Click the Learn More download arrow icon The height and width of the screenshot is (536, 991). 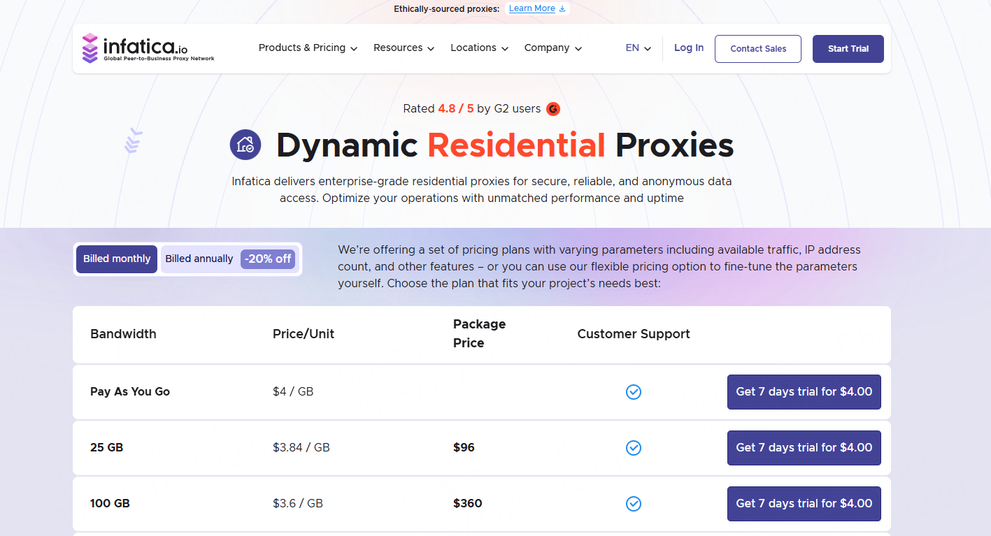pos(562,9)
